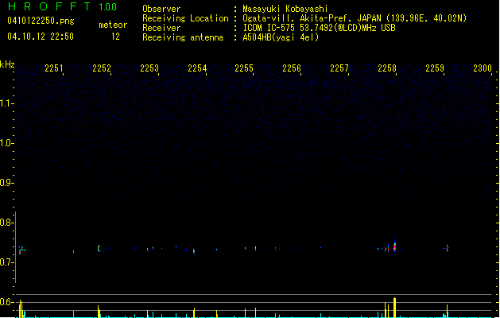Click the 0.6 kHz frequency label
Screen dimensions: 500x318
[6, 302]
